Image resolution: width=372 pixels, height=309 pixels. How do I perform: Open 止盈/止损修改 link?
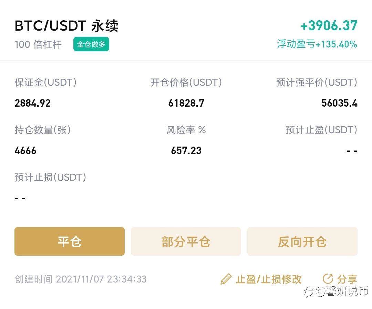tap(269, 279)
